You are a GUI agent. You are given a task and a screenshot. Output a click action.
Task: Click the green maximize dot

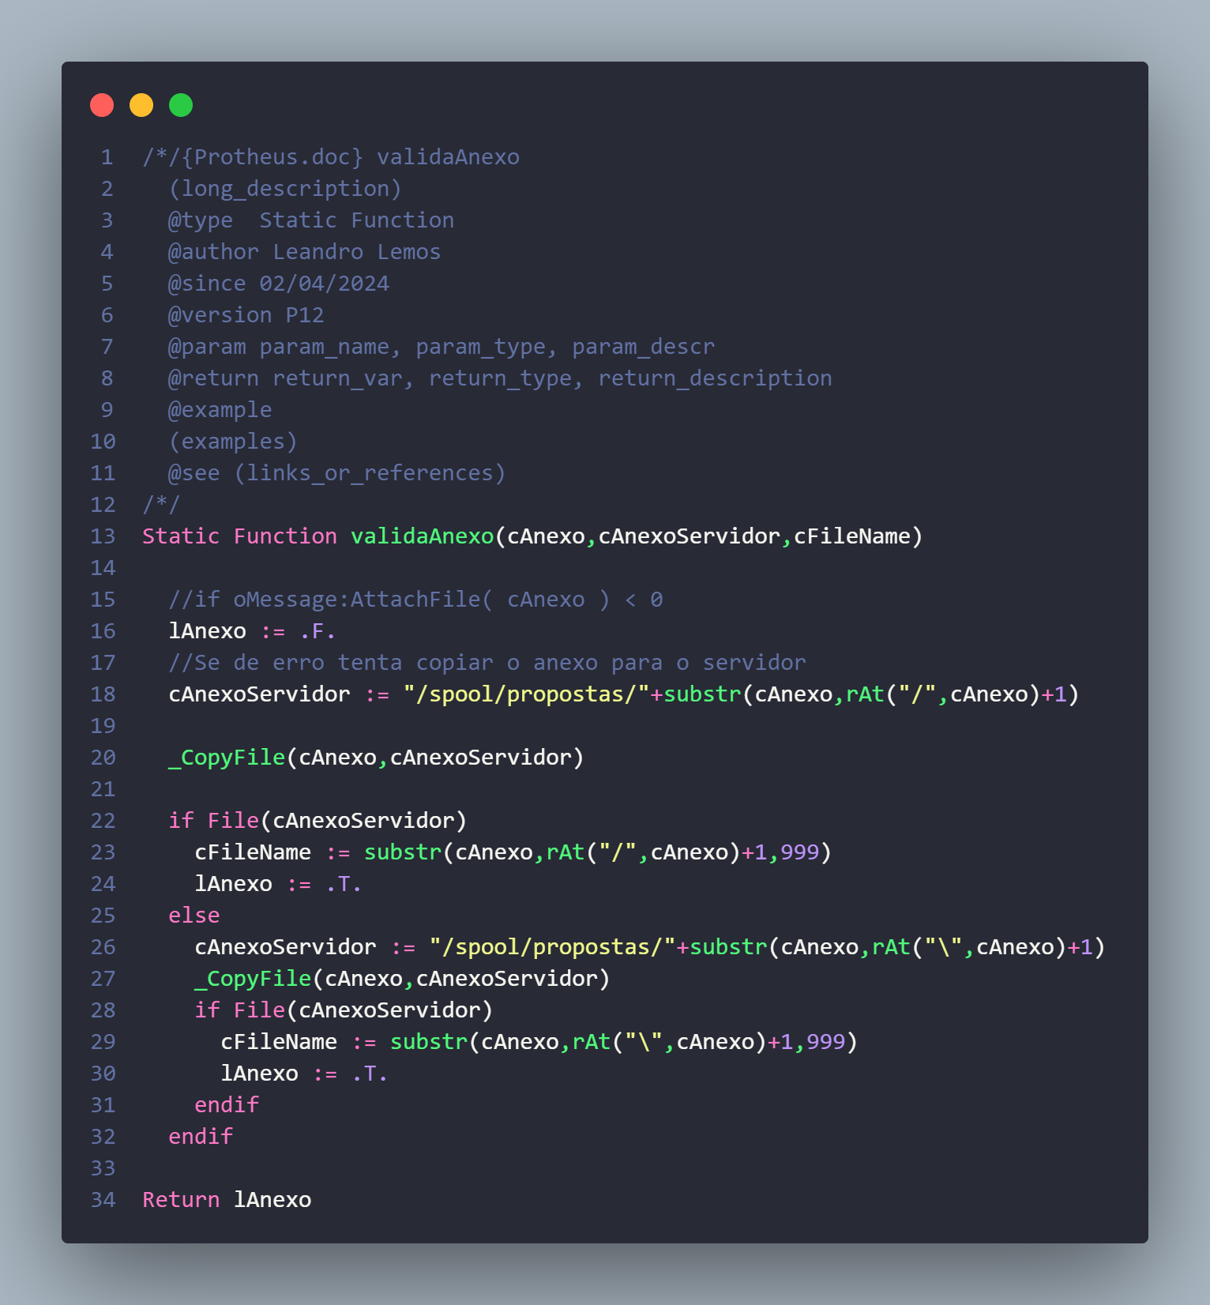coord(181,105)
